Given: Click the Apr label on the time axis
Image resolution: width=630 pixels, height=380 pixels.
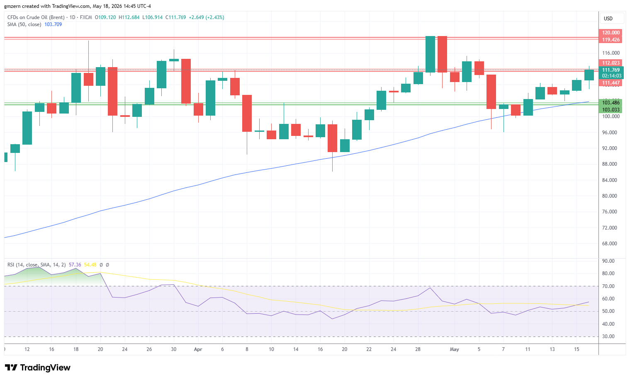Looking at the screenshot, I should pyautogui.click(x=198, y=349).
